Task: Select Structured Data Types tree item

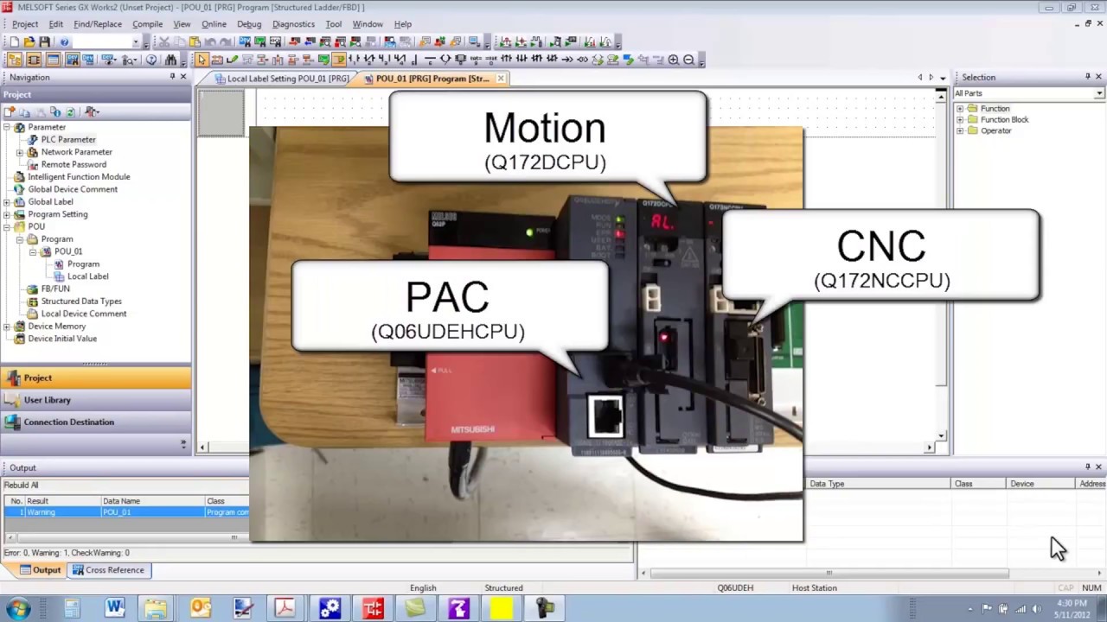Action: pos(81,301)
